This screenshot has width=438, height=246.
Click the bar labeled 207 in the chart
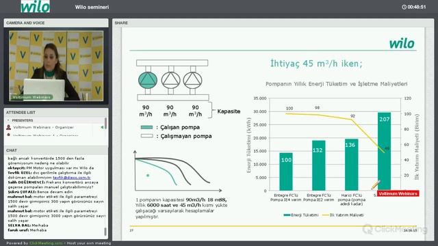click(x=384, y=152)
